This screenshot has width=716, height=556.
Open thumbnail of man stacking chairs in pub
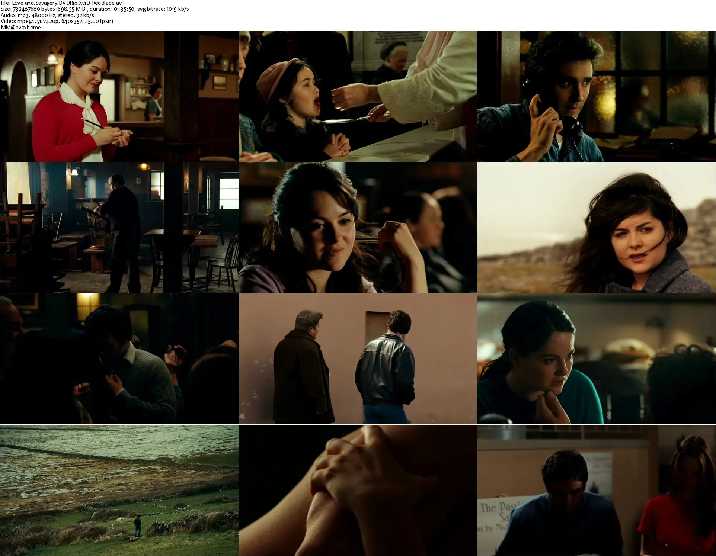point(119,228)
